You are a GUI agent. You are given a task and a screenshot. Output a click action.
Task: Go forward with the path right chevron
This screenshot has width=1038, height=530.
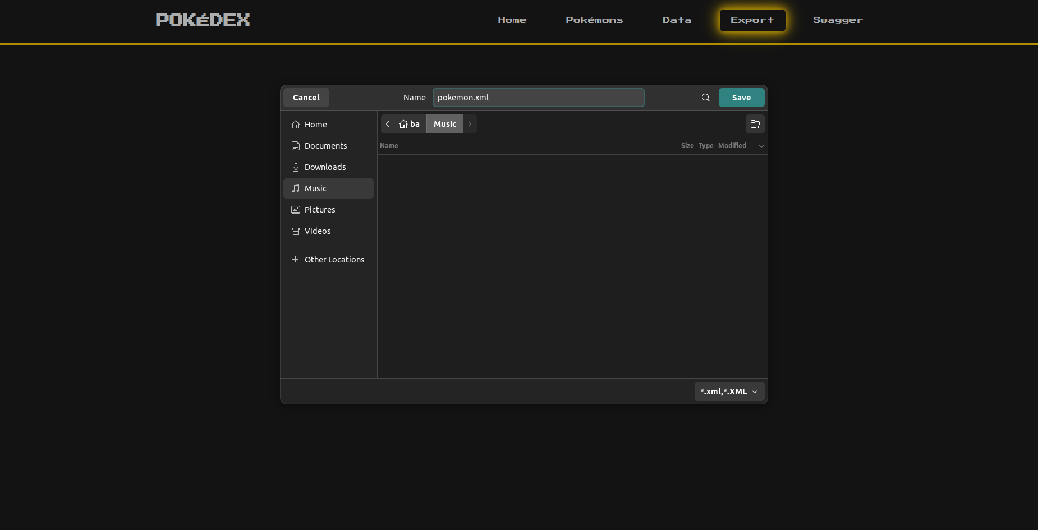(x=470, y=124)
